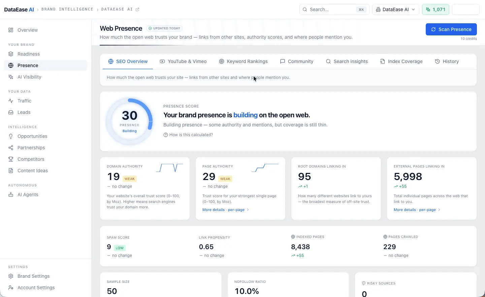This screenshot has width=485, height=297.
Task: Select the SEO Overview tab
Action: coord(128,61)
